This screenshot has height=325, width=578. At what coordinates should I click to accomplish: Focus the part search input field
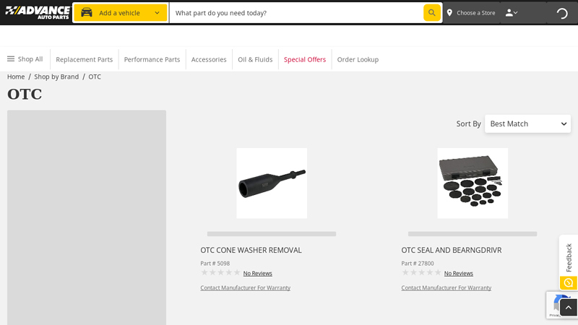297,13
